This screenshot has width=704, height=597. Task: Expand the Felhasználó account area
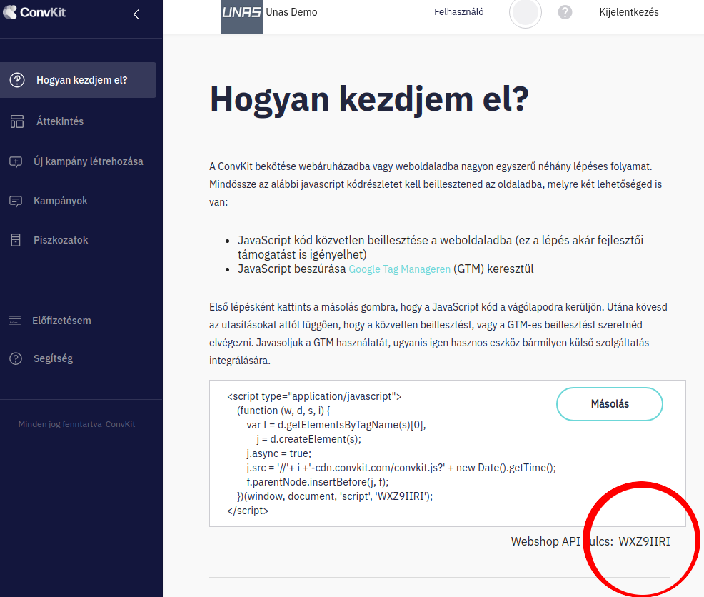(461, 12)
